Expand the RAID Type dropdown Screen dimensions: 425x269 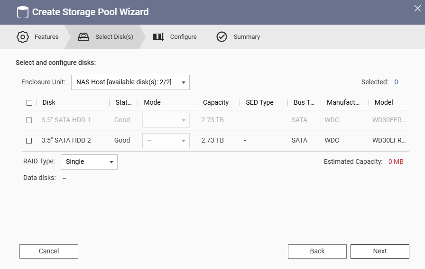[89, 162]
